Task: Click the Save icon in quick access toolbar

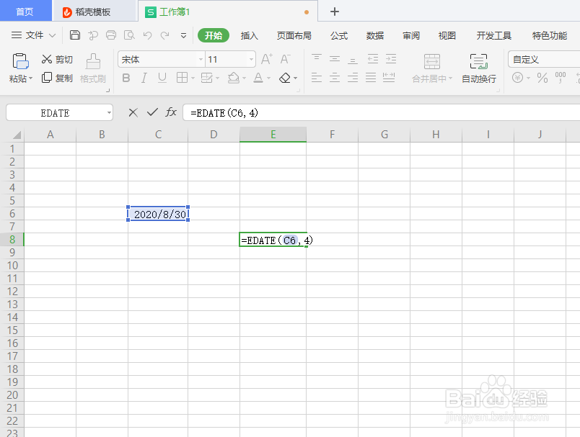Action: [x=75, y=35]
